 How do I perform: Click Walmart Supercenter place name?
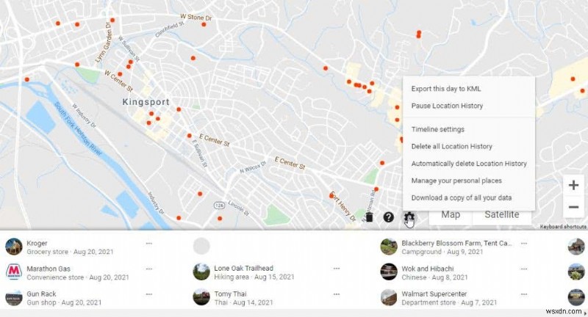tap(434, 294)
